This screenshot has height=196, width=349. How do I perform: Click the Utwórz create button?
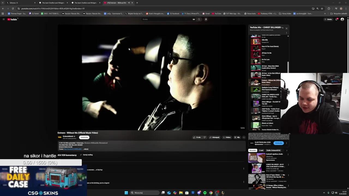click(328, 19)
